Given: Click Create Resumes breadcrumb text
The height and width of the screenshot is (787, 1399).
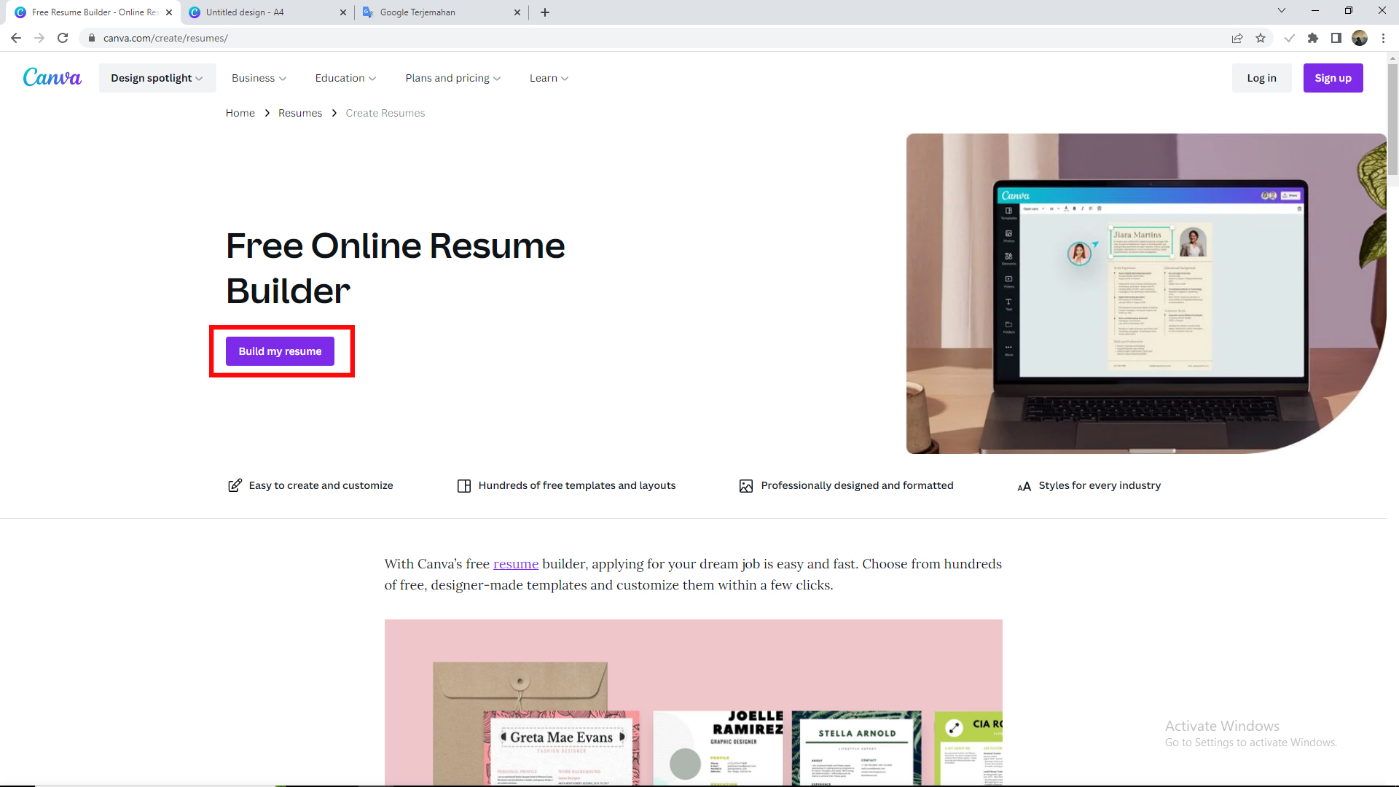Looking at the screenshot, I should [385, 113].
